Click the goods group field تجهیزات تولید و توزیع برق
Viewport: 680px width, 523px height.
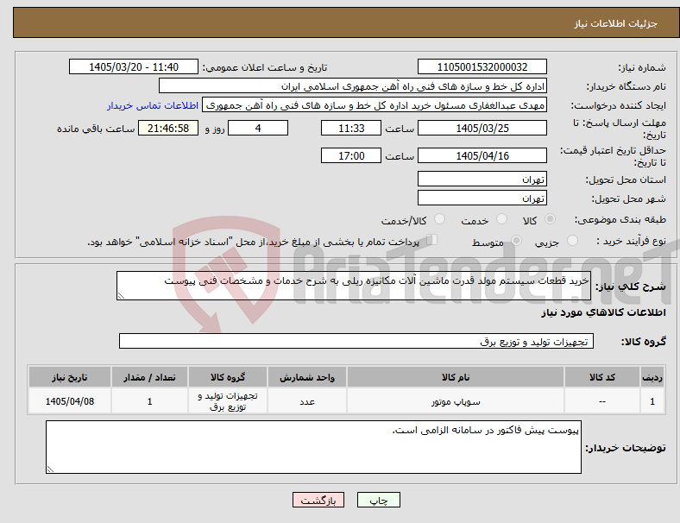(x=356, y=341)
